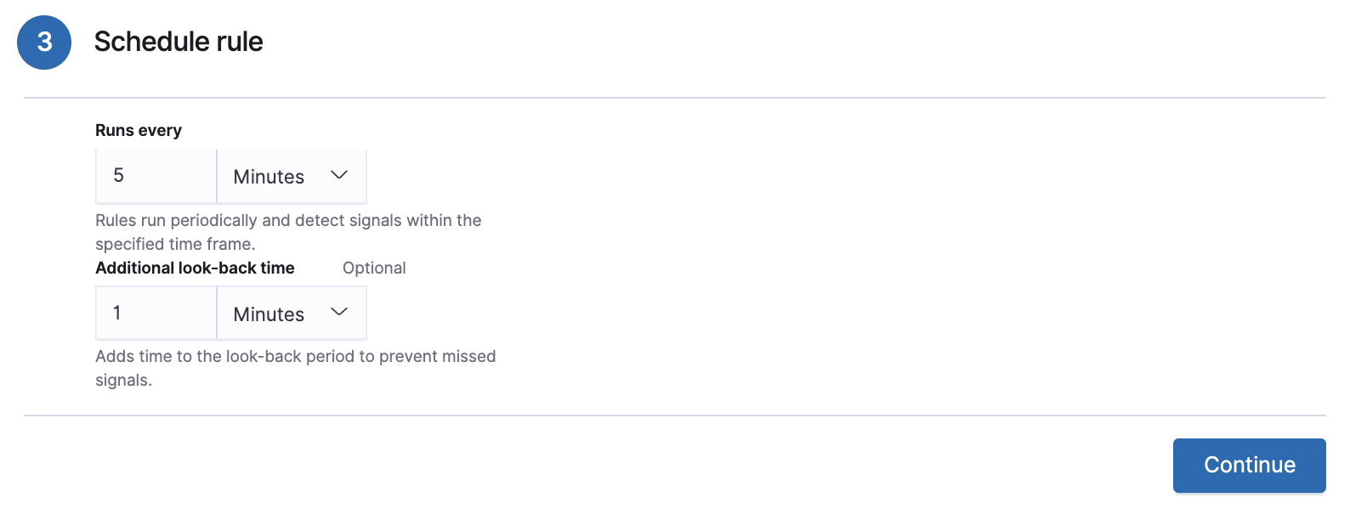Viewport: 1350px width, 520px height.
Task: Click the 'signals.' line under look-back help
Action: (124, 380)
